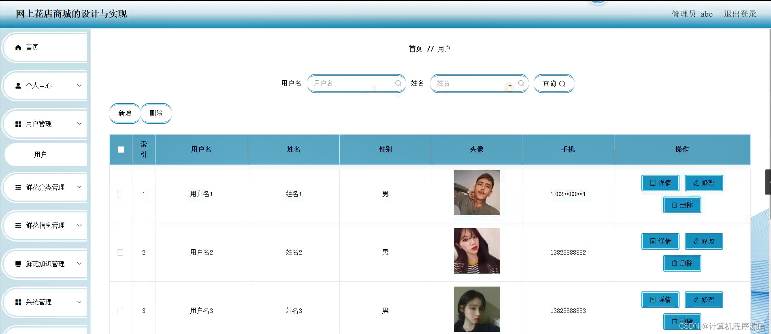Click the grid icon beside 用户管理
This screenshot has height=334, width=771.
click(x=18, y=124)
